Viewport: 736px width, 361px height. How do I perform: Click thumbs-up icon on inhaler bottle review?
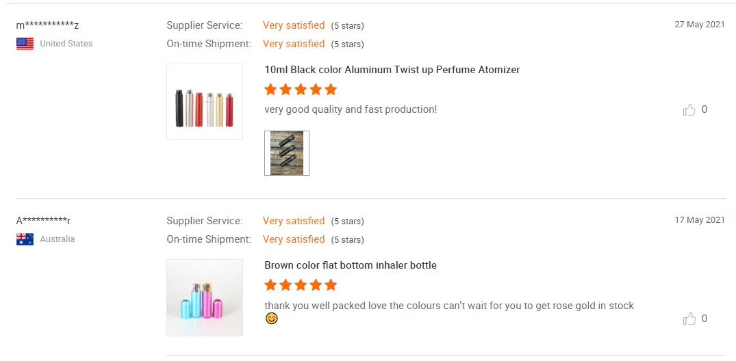(x=689, y=319)
